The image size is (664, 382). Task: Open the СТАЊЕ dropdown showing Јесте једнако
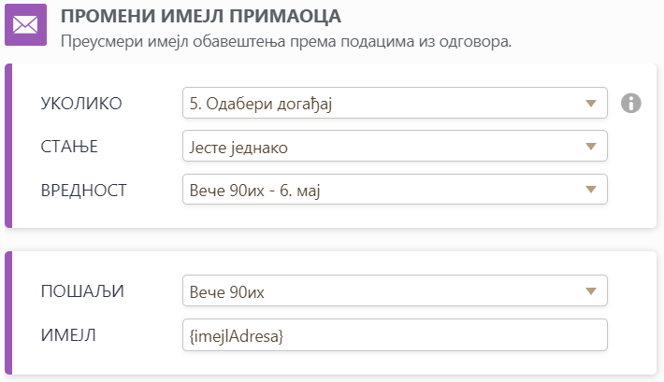[385, 146]
